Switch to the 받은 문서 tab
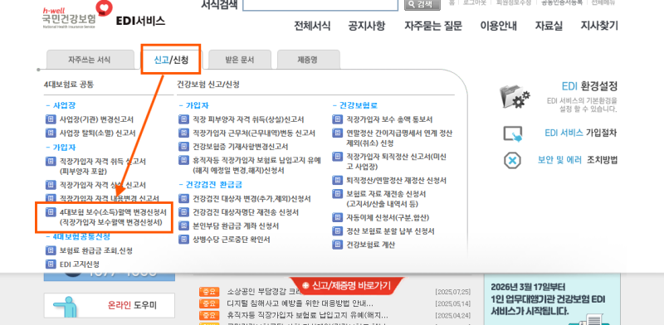Image resolution: width=664 pixels, height=325 pixels. click(240, 60)
